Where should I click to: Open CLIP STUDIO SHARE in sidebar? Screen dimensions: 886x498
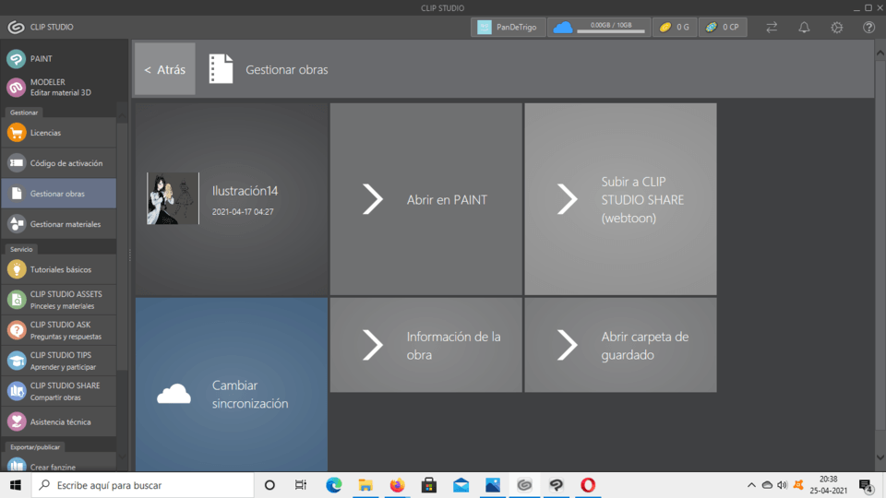[59, 391]
